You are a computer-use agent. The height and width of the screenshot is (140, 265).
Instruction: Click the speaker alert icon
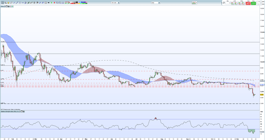[x=48, y=3]
